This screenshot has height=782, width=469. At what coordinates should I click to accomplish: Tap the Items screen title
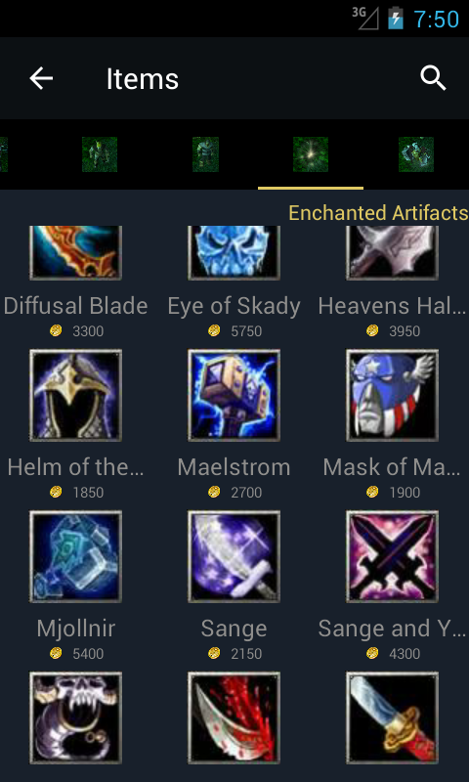pyautogui.click(x=143, y=79)
